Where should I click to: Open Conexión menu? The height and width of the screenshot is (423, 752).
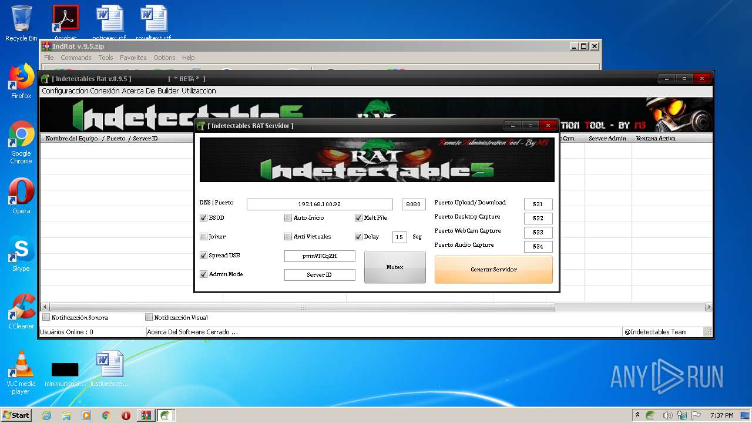coord(105,91)
